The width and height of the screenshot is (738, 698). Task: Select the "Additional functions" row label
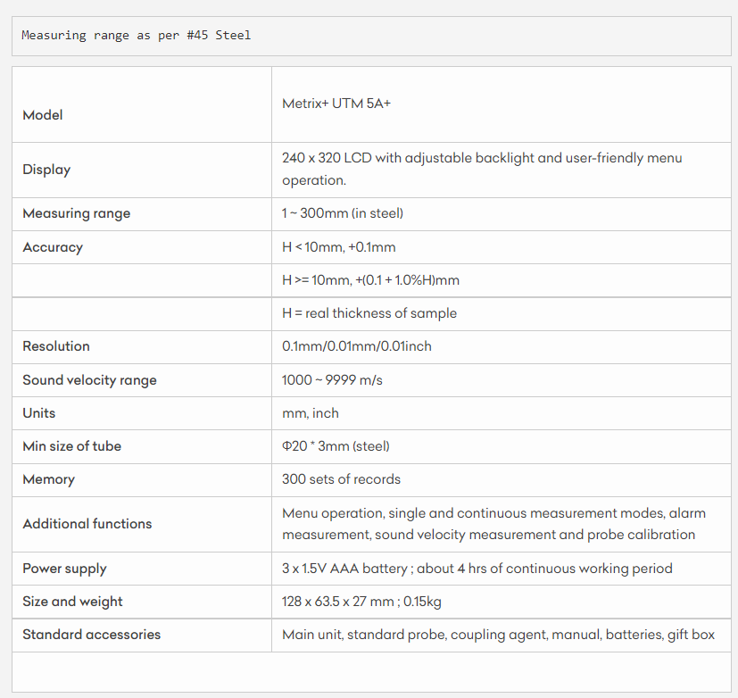87,524
